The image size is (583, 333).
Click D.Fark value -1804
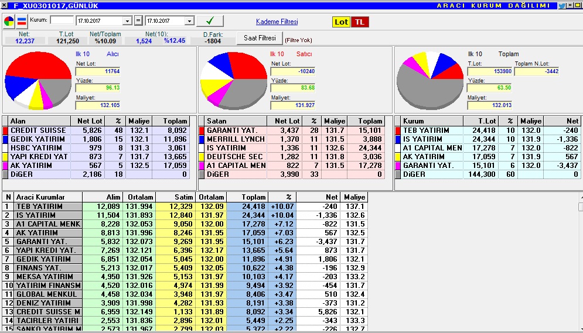[x=213, y=41]
